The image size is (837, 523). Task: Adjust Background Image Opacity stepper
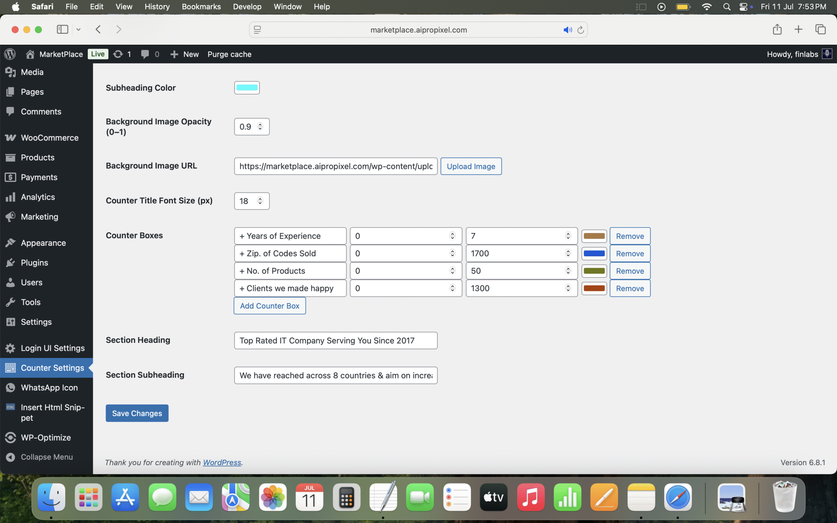pyautogui.click(x=260, y=127)
